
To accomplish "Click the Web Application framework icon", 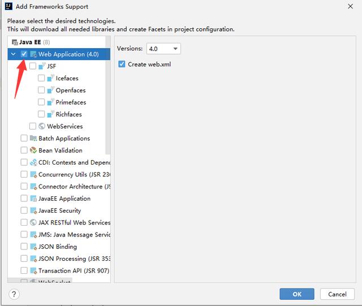I will (33, 54).
